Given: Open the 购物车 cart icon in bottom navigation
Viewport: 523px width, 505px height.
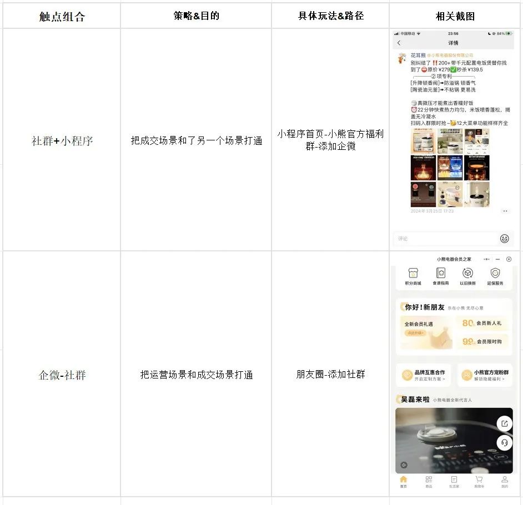Looking at the screenshot, I should (x=479, y=480).
